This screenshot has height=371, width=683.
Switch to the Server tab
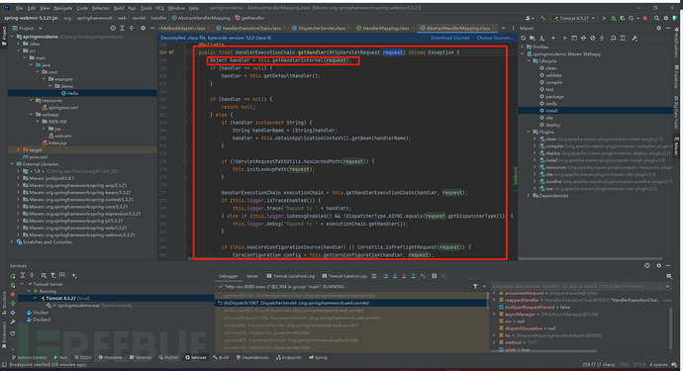click(252, 276)
